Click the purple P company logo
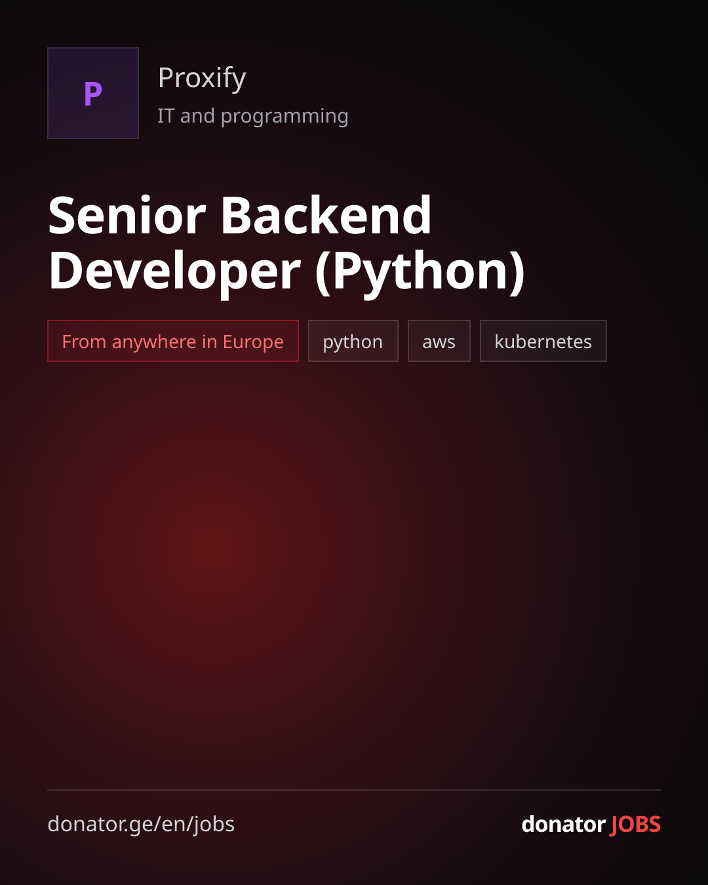 pos(93,93)
